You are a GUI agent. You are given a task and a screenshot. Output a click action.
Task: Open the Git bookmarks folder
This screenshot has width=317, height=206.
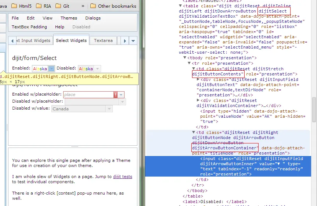coord(62,6)
